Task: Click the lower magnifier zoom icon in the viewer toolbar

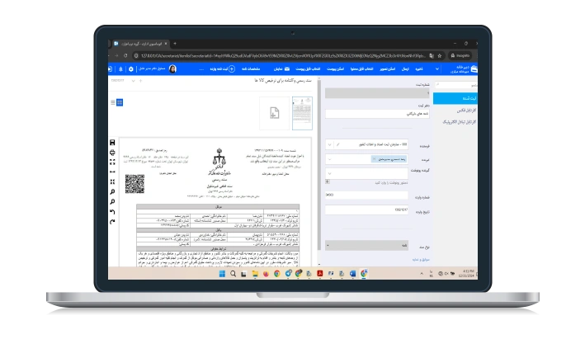Action: click(x=112, y=202)
